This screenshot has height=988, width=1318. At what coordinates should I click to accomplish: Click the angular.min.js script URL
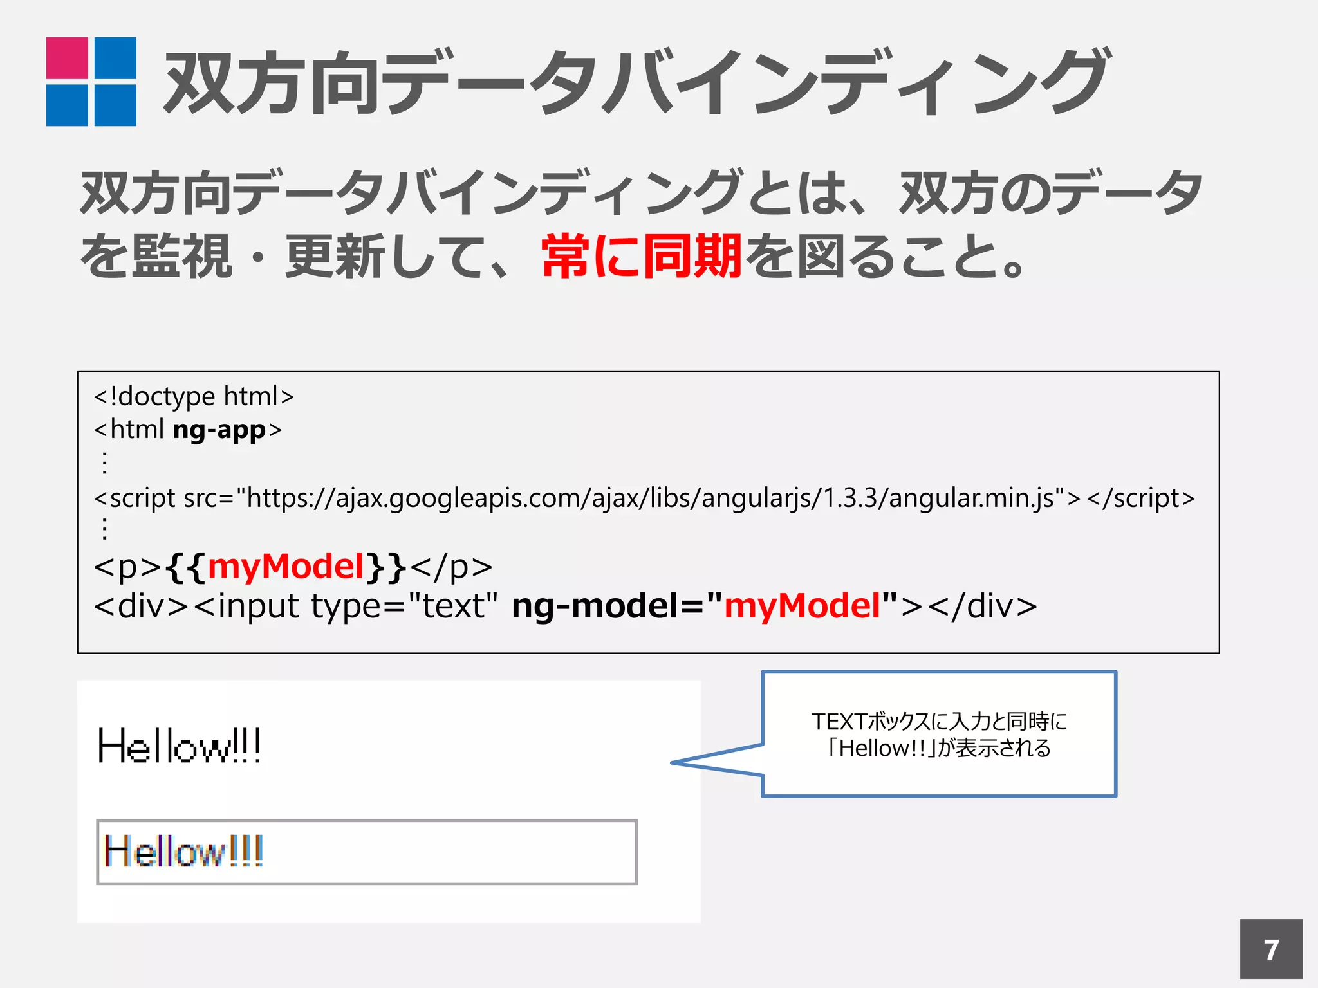(x=651, y=498)
